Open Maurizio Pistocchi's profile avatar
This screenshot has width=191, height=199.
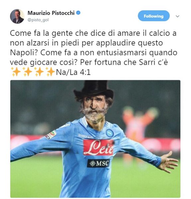(17, 16)
